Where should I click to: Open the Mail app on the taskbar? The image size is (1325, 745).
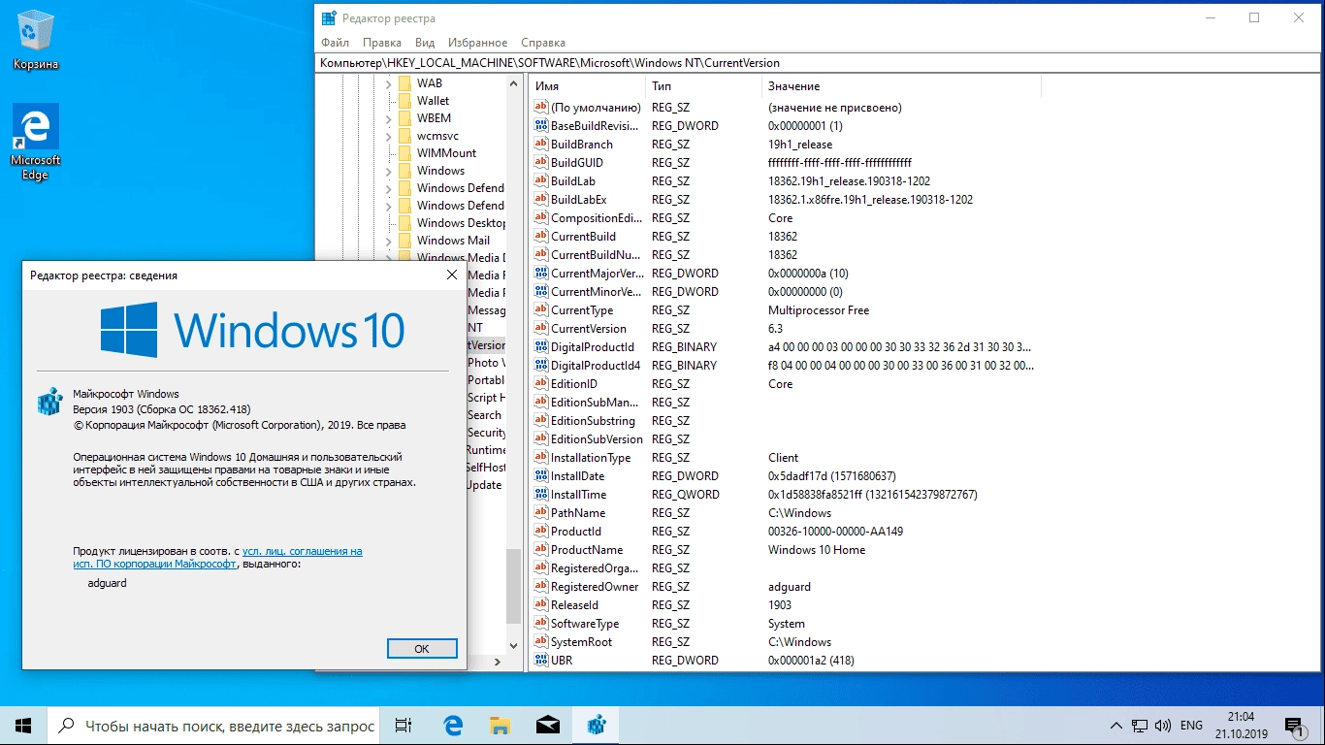(x=547, y=726)
